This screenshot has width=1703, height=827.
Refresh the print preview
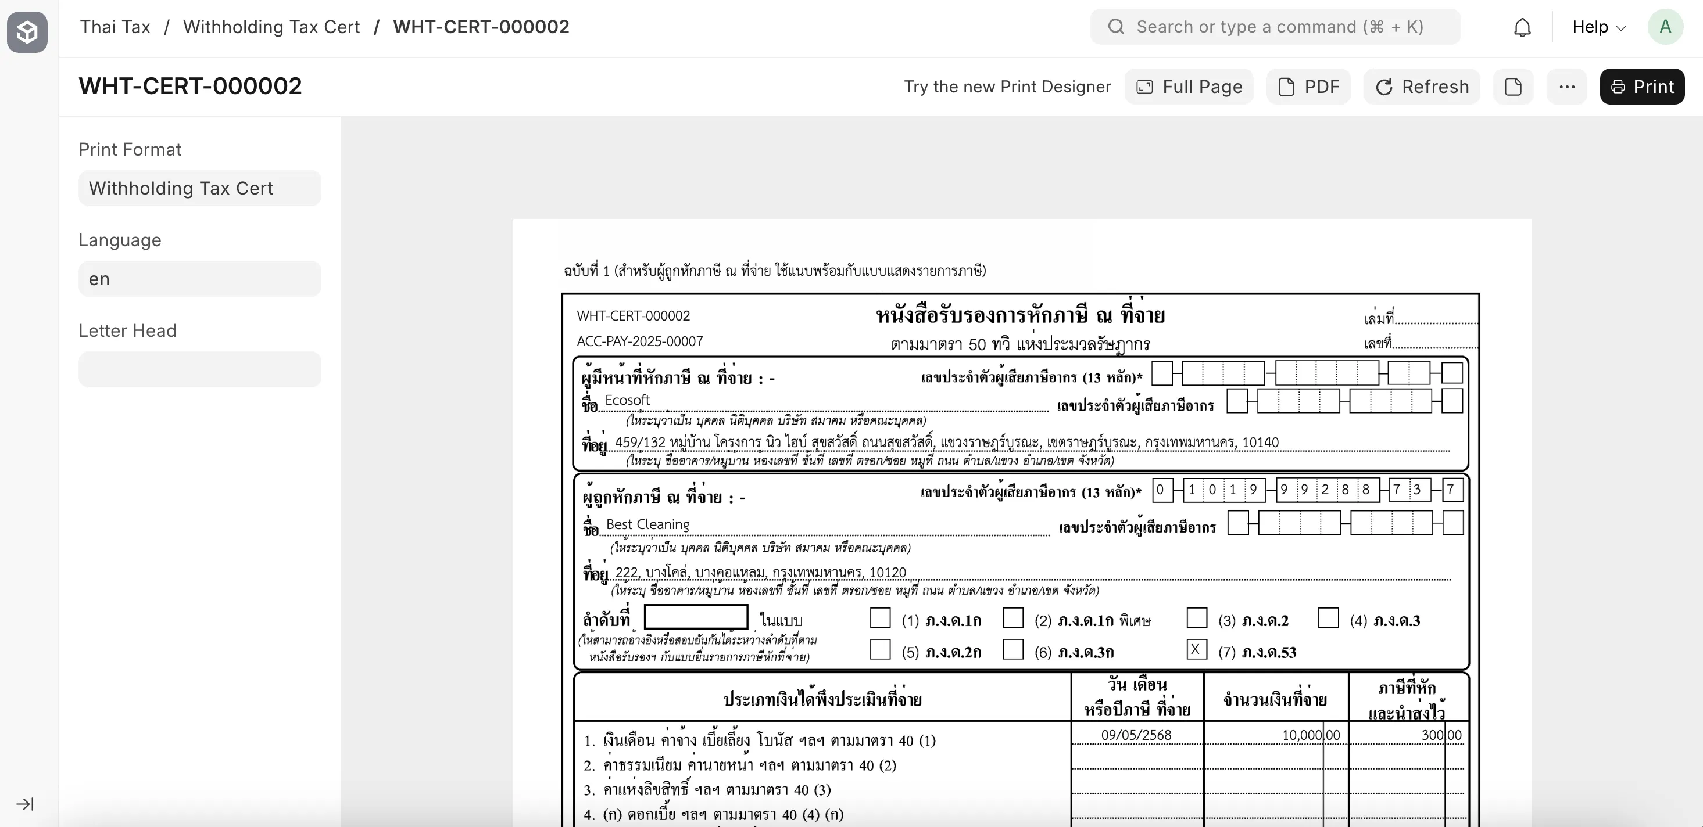coord(1421,87)
